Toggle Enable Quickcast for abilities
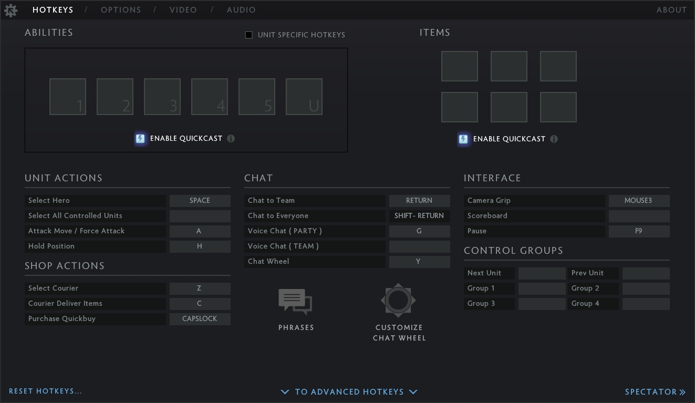695x403 pixels. click(x=140, y=139)
